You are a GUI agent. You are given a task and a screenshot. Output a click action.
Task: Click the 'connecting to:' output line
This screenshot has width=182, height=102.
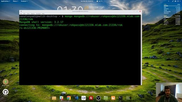coord(71,25)
